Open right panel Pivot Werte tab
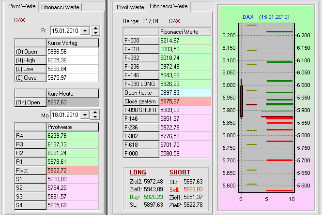The image size is (322, 215). coord(130,7)
